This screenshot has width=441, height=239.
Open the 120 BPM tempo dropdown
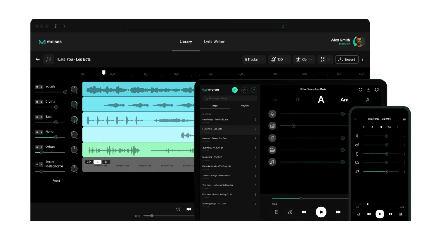(x=280, y=60)
